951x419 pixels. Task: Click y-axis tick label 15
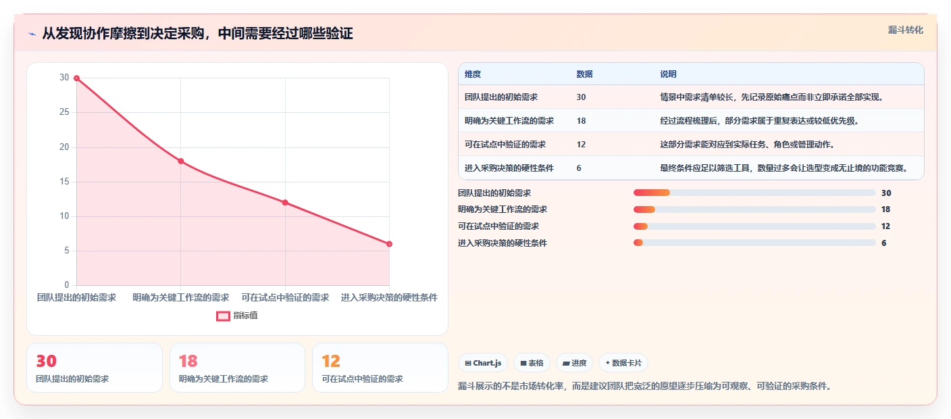64,182
